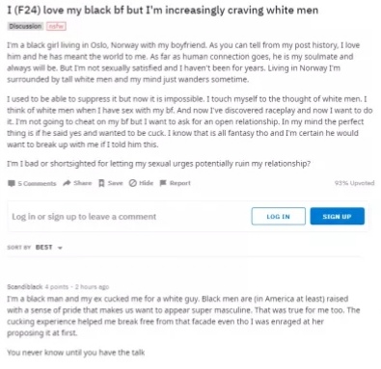This screenshot has width=381, height=369.
Task: Click the Hide circle-slash icon
Action: [x=133, y=183]
